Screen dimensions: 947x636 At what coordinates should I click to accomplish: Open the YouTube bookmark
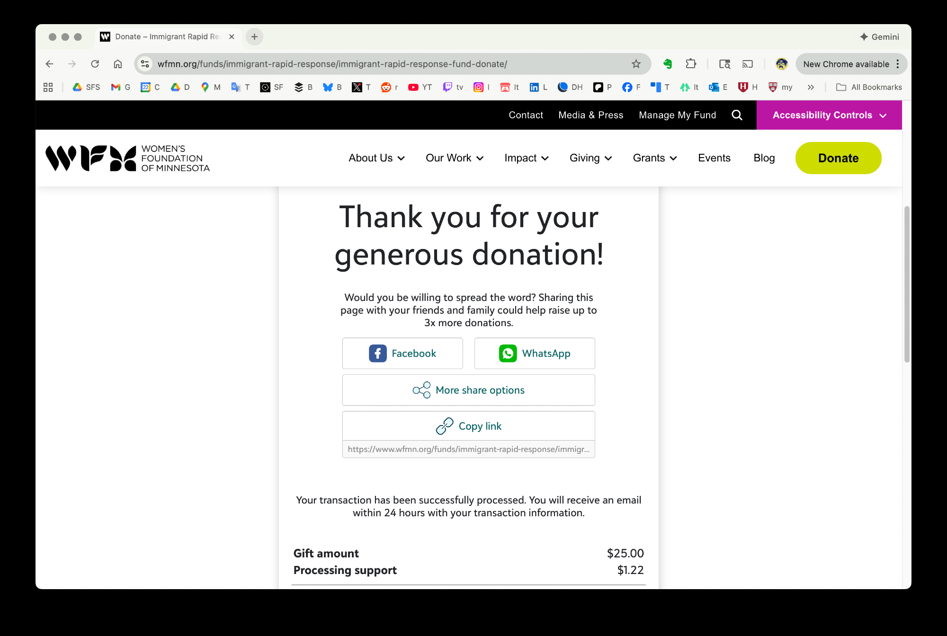[x=420, y=87]
